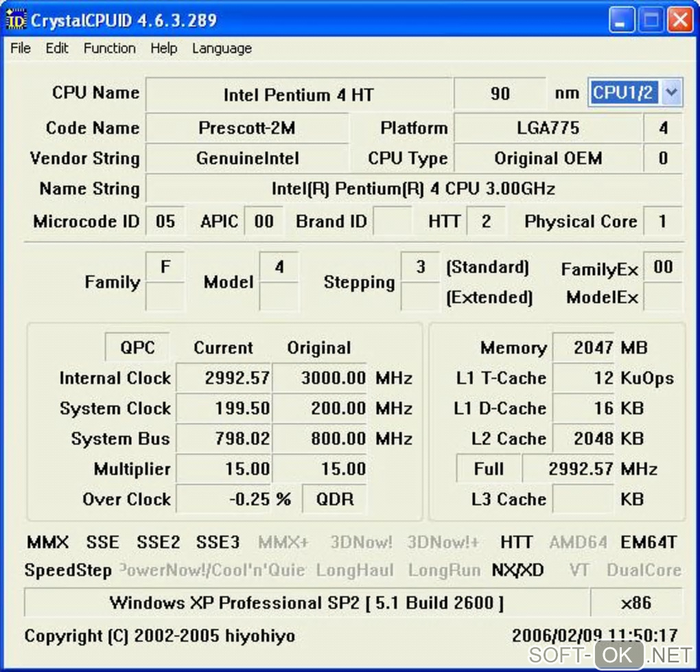
Task: Click the empty ModelEx field
Action: pyautogui.click(x=663, y=297)
